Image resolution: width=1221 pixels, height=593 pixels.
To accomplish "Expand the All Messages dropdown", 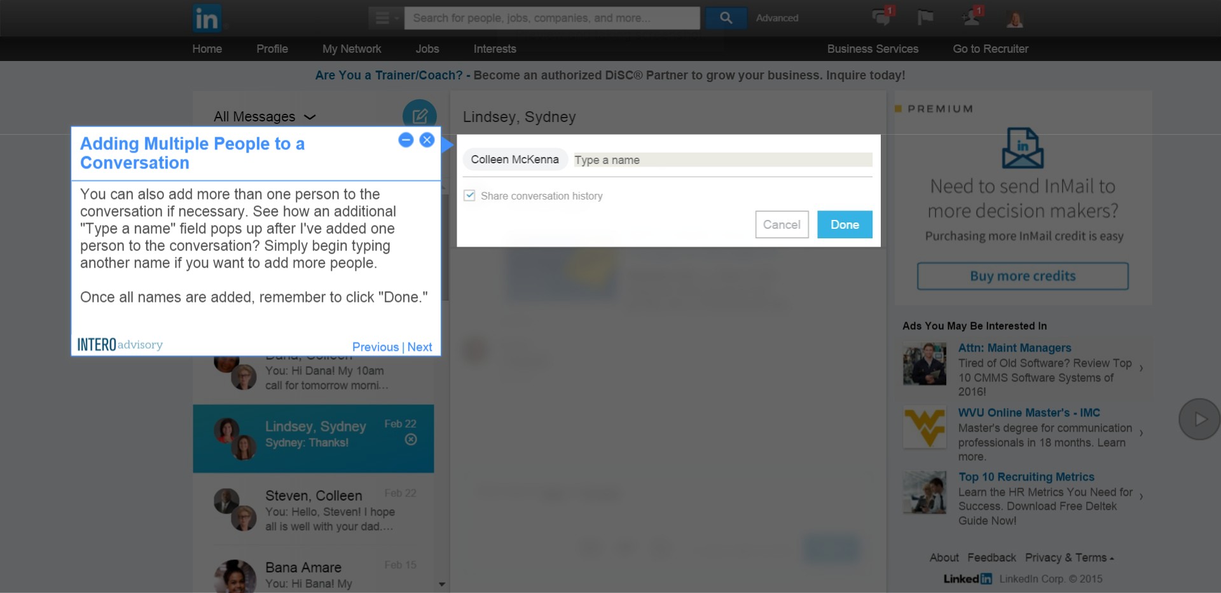I will [x=265, y=117].
